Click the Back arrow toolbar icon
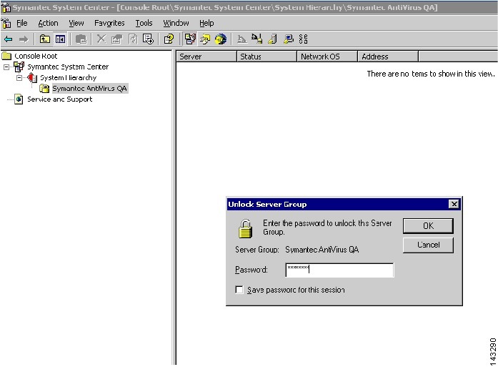Screen dimensions: 498x367 click(9, 39)
